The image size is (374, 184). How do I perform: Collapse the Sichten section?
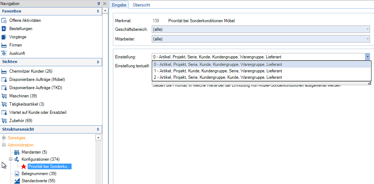(x=98, y=62)
